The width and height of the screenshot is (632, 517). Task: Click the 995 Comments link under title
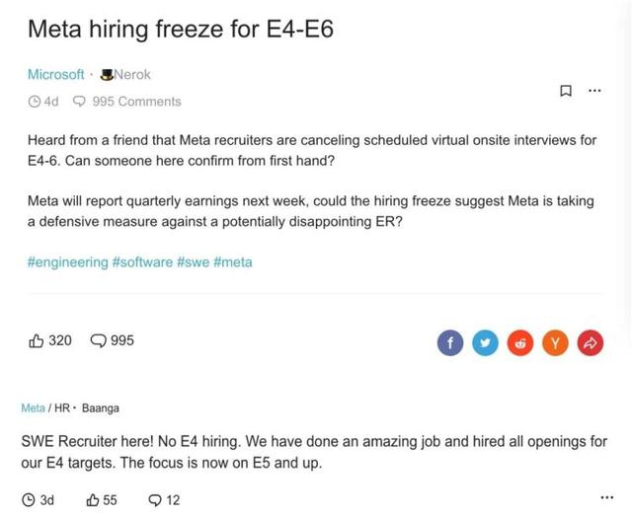pos(127,102)
